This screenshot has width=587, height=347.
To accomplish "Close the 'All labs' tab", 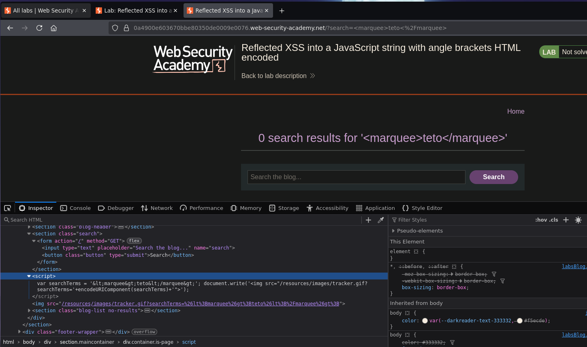I will tap(84, 11).
